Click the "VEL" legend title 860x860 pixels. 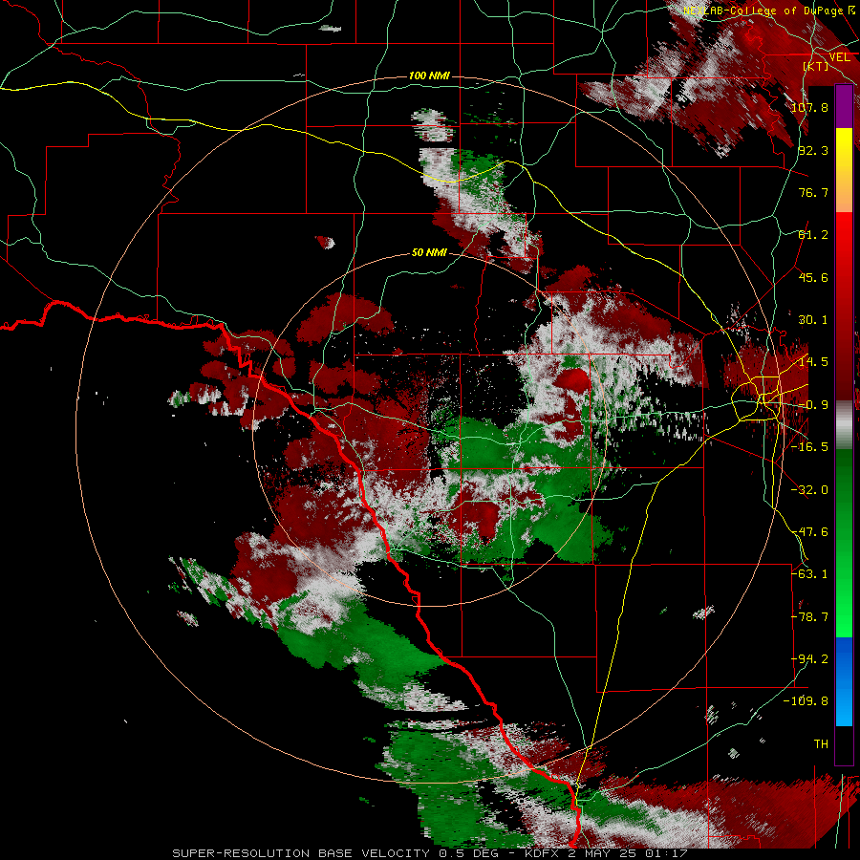tap(840, 57)
